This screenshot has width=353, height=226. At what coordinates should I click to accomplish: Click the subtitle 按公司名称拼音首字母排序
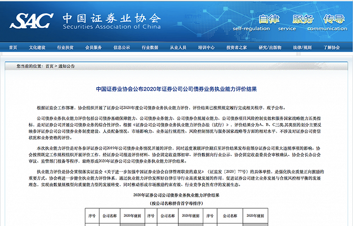177,203
